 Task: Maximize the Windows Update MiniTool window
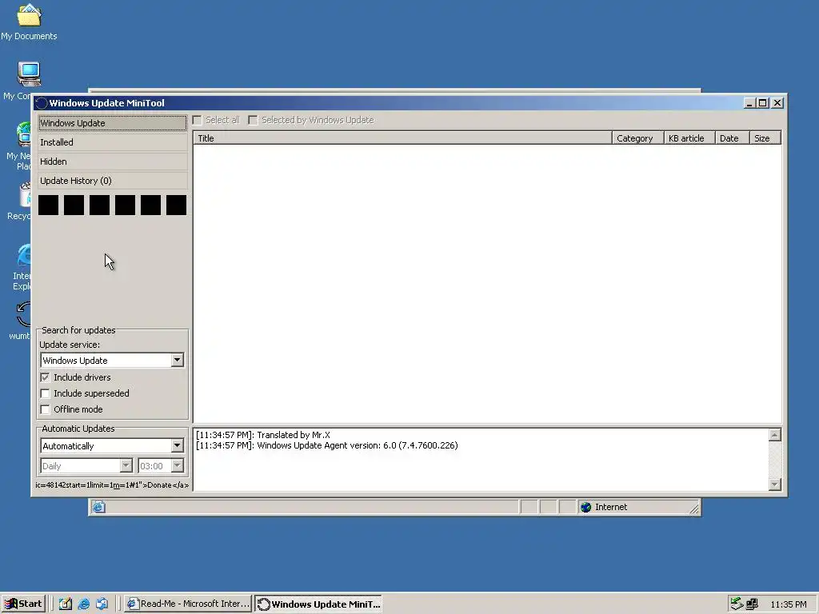coord(762,103)
